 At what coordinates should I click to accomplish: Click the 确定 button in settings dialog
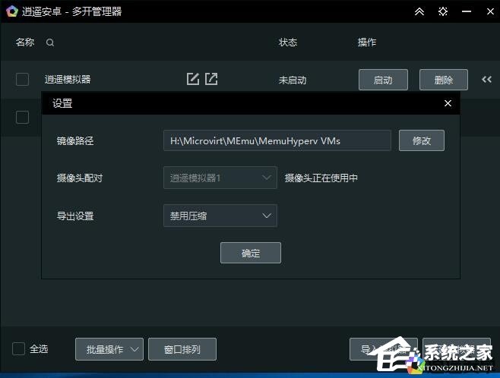(x=251, y=253)
